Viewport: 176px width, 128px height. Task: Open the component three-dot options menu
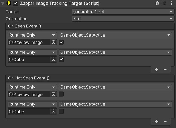[171, 3]
